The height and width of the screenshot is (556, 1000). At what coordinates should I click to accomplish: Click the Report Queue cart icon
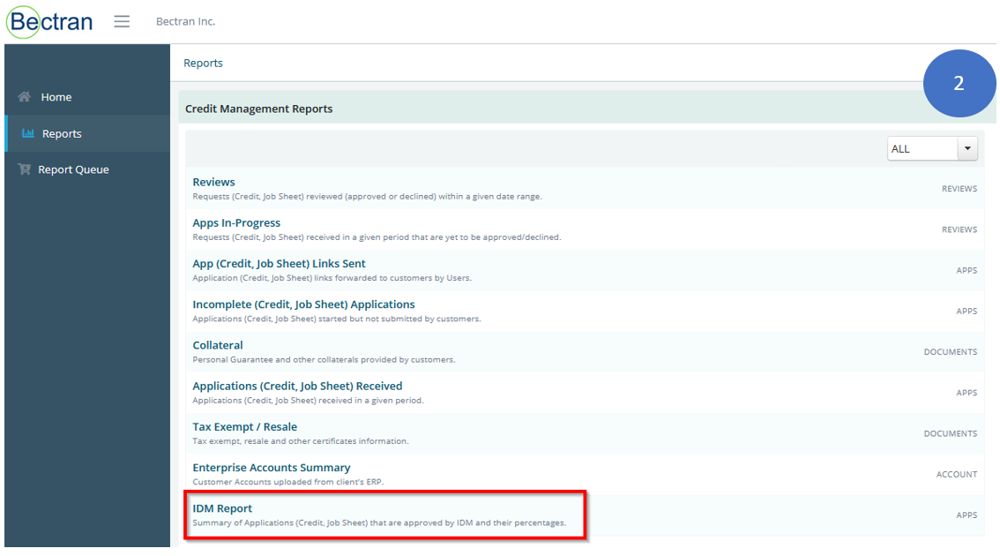[24, 169]
